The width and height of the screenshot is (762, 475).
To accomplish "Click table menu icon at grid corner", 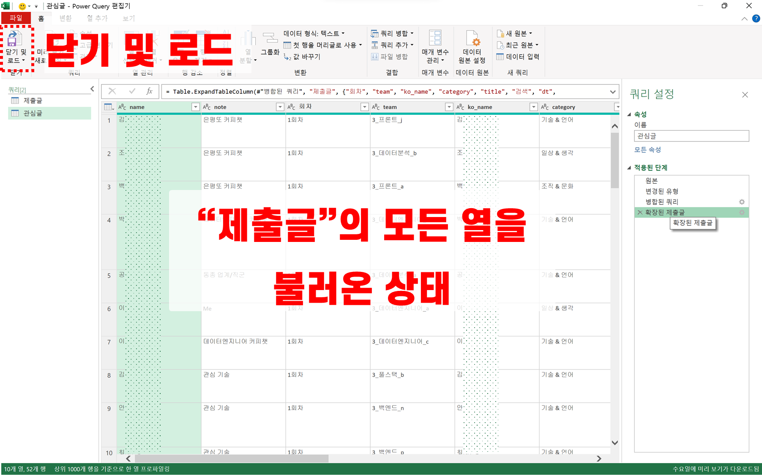I will click(x=109, y=107).
